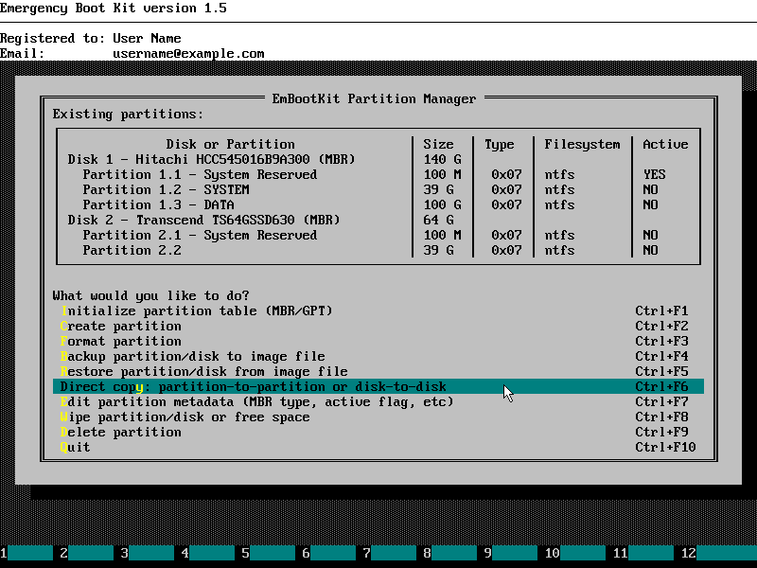
Task: Choose the Create partition option
Action: point(378,326)
